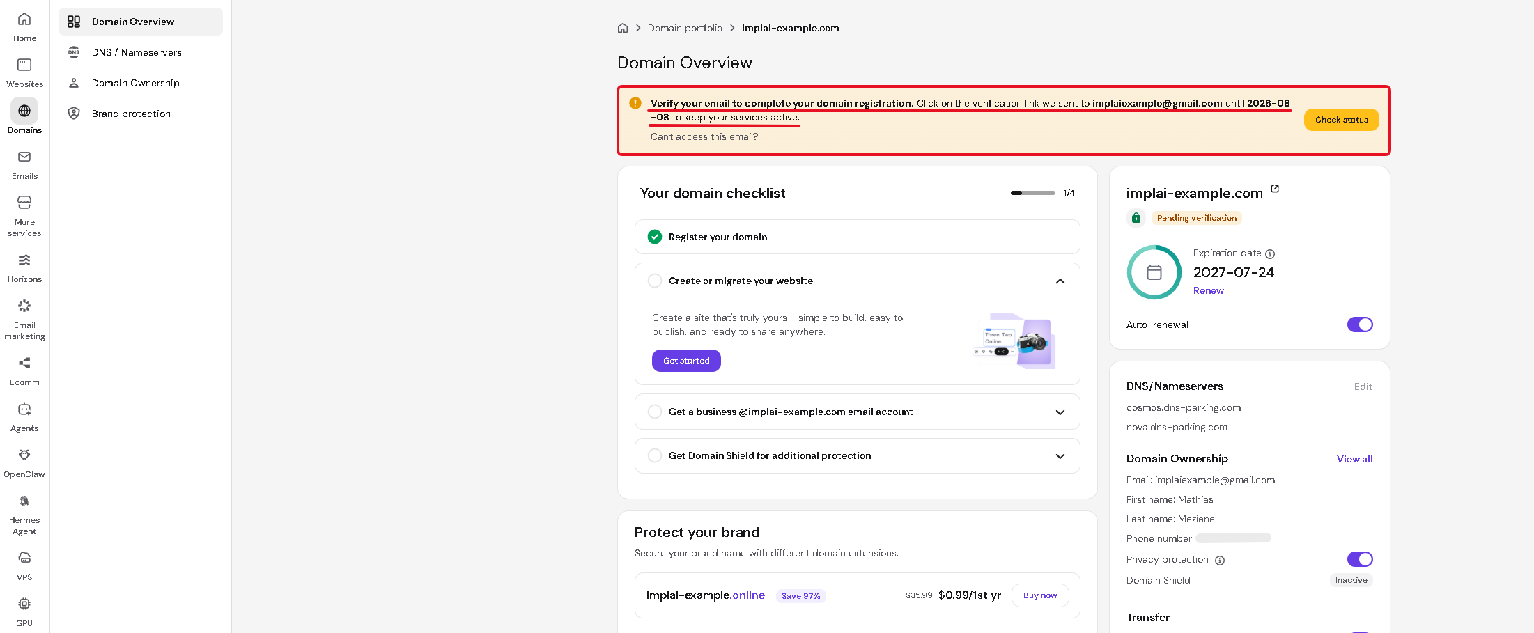Open Domain Ownership menu item

coord(141,83)
